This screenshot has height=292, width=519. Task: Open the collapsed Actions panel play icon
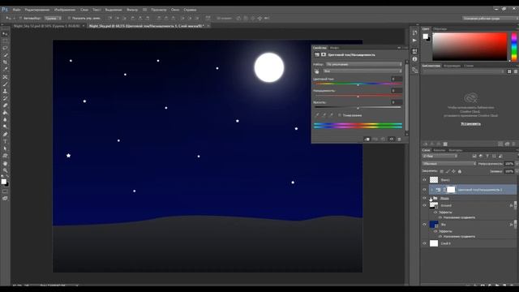coord(414,41)
